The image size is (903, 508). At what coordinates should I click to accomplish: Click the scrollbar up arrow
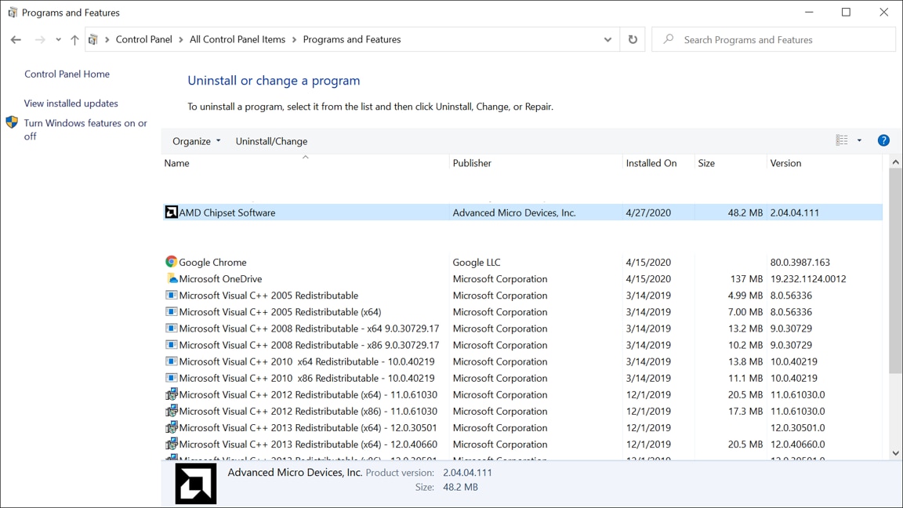coord(895,162)
